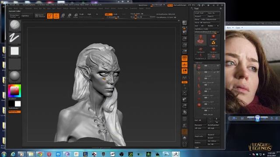Click the Duplicate subtool button
Screen dimensions: 280x157
click(200, 137)
